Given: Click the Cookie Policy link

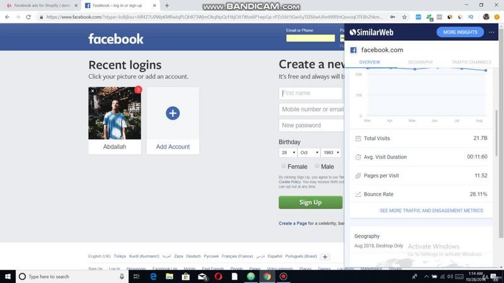Looking at the screenshot, I should pos(289,182).
